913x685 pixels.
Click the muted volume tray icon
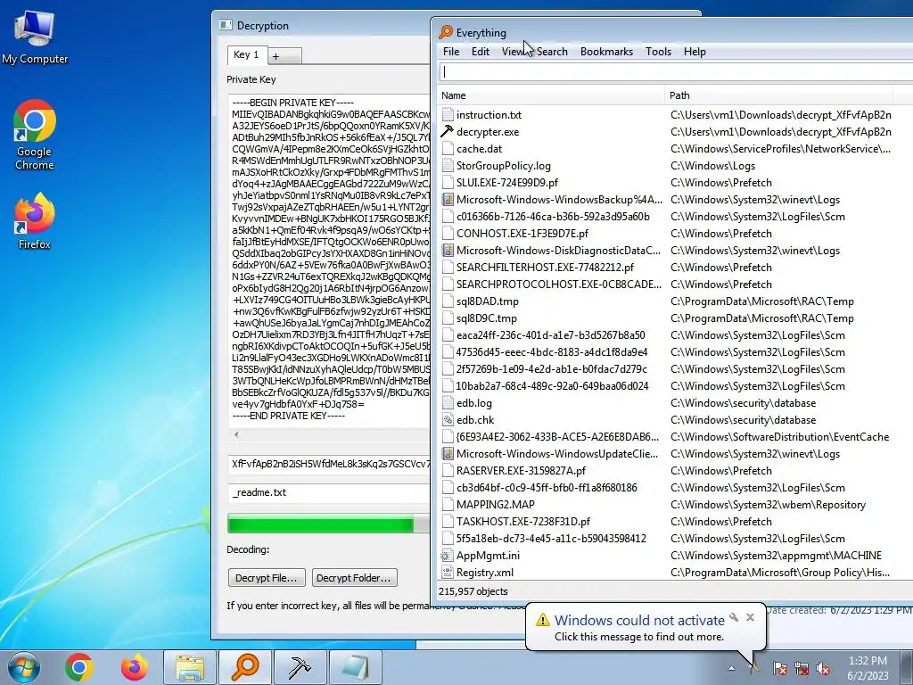tap(823, 668)
